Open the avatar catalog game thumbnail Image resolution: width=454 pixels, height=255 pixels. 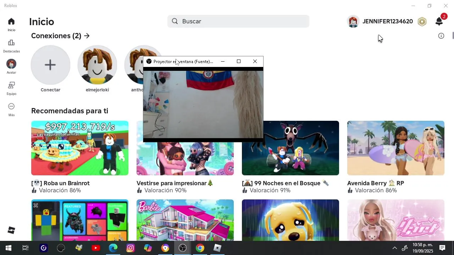click(x=80, y=220)
